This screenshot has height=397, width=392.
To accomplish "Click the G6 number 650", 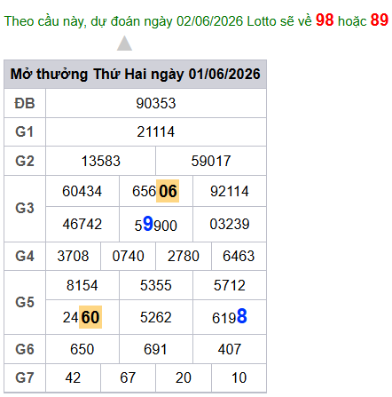I will point(82,349).
